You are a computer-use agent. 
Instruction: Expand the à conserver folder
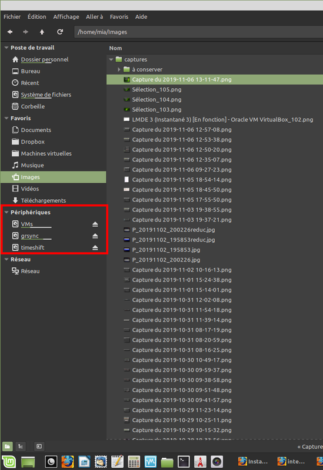click(119, 69)
